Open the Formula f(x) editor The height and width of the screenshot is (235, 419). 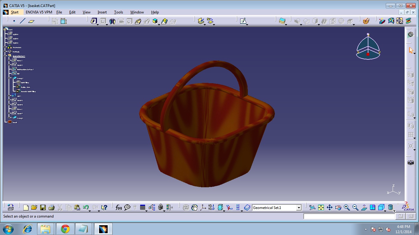(119, 207)
